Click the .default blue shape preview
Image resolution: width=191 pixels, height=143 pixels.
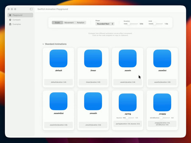coord(58,58)
